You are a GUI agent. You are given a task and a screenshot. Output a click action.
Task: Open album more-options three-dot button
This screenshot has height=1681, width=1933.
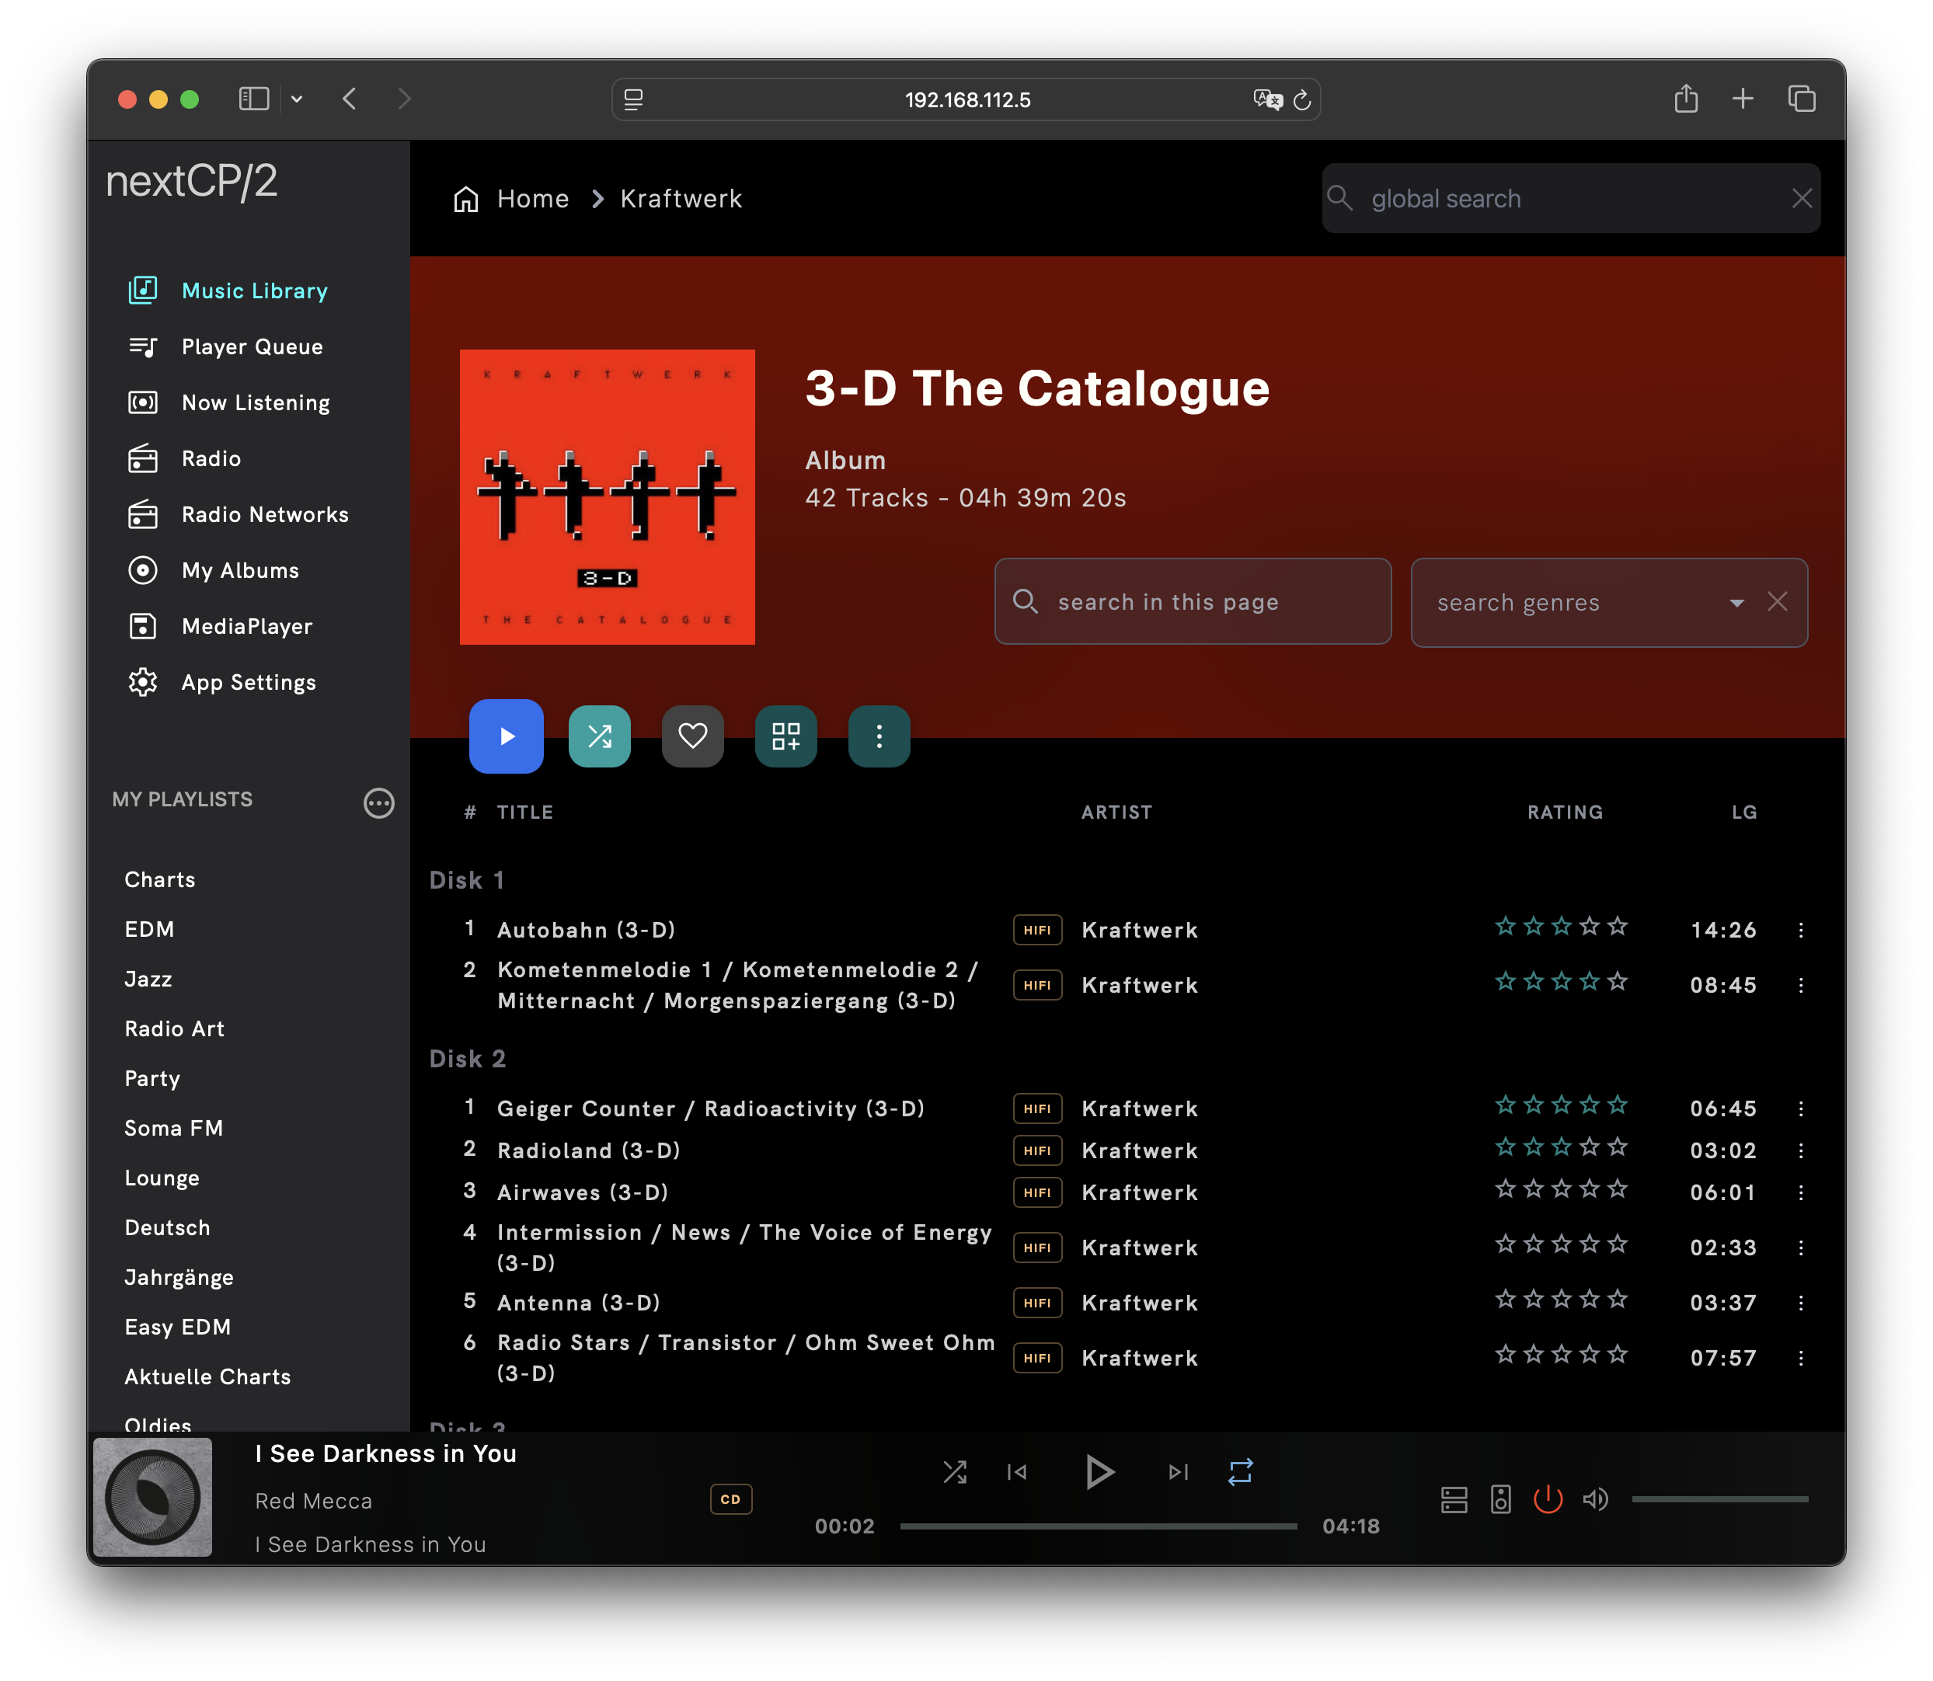click(x=879, y=736)
